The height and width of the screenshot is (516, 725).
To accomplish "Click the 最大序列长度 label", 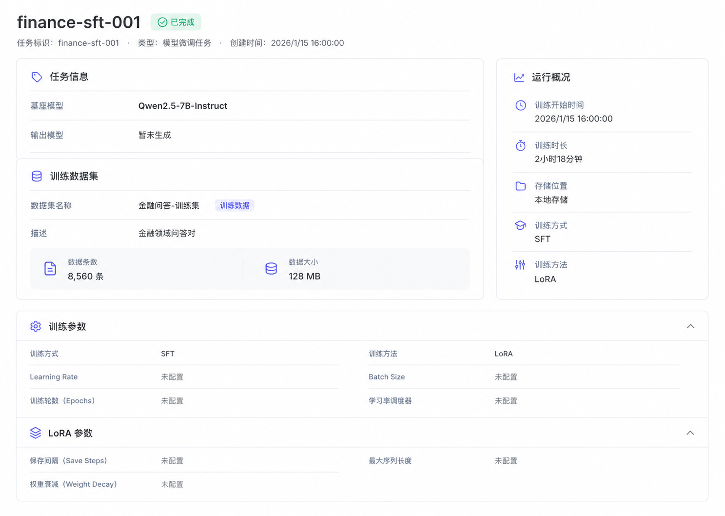I will (x=390, y=461).
